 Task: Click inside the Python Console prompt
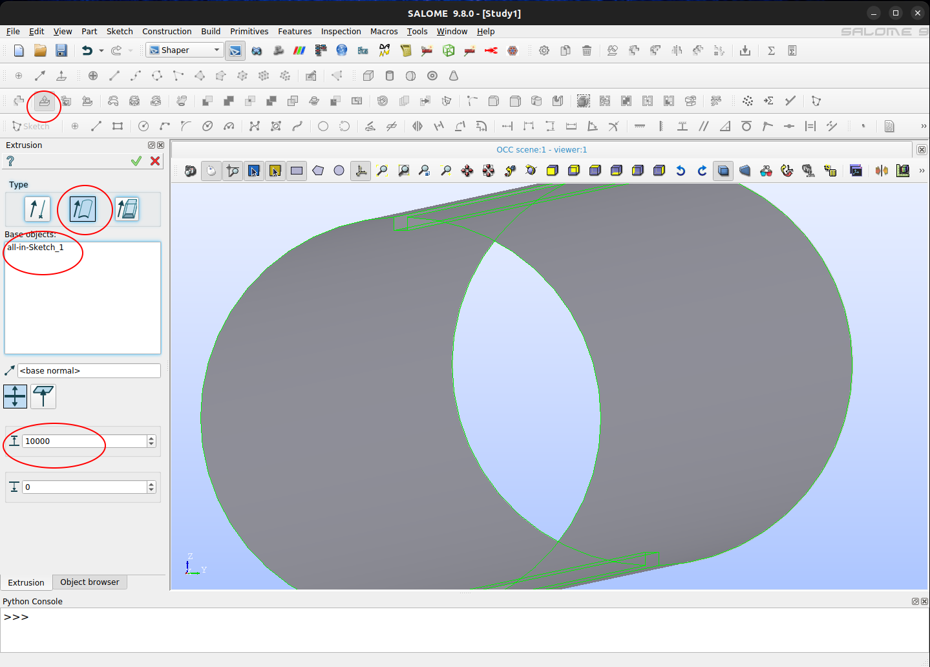[465, 630]
